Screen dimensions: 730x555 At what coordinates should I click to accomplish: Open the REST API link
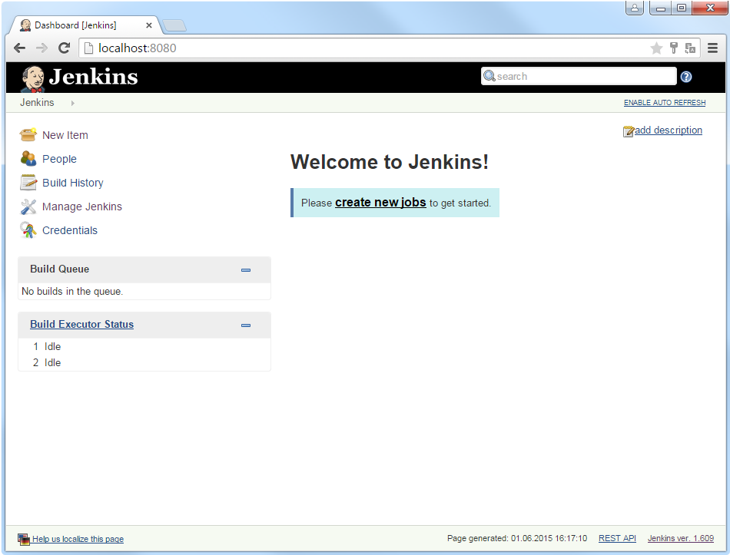tap(617, 538)
